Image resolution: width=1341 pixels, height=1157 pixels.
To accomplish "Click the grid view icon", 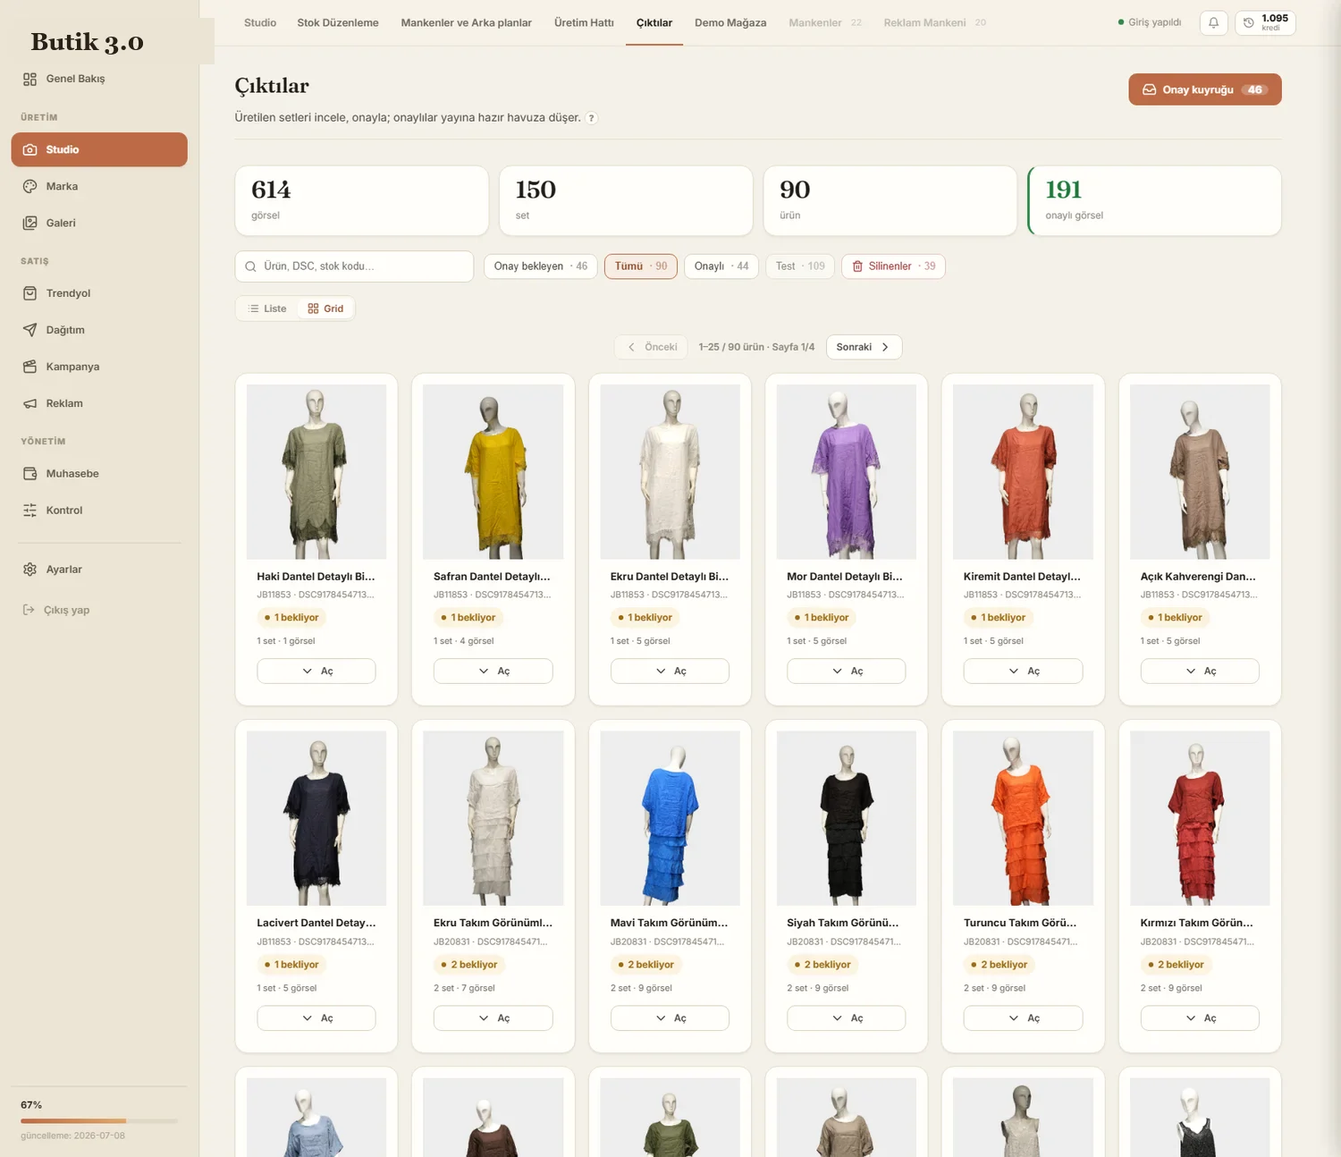I will pos(313,308).
